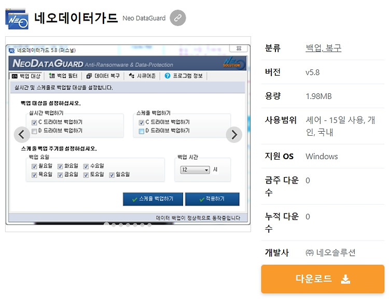This screenshot has width=389, height=299.
Task: Switch to the 백업 대상 tab
Action: pyautogui.click(x=26, y=76)
